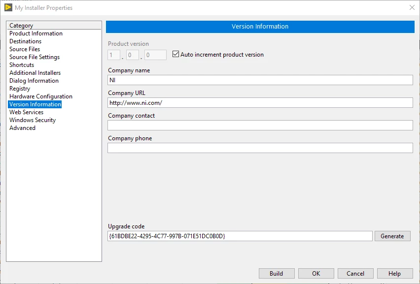Close the Installer Properties dialog window
This screenshot has height=284, width=420.
[412, 7]
